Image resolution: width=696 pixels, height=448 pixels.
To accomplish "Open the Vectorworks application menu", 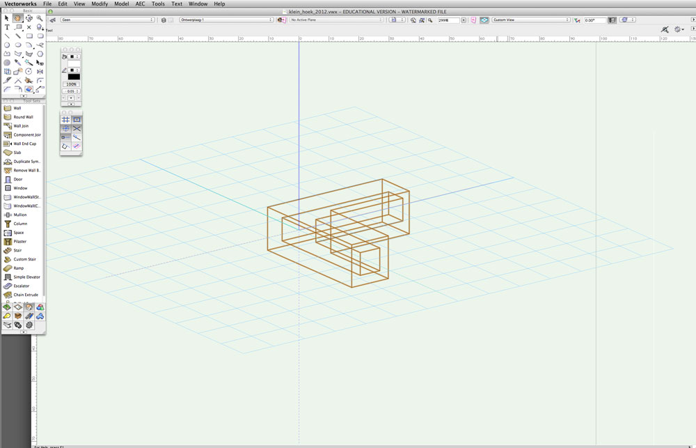I will click(20, 3).
